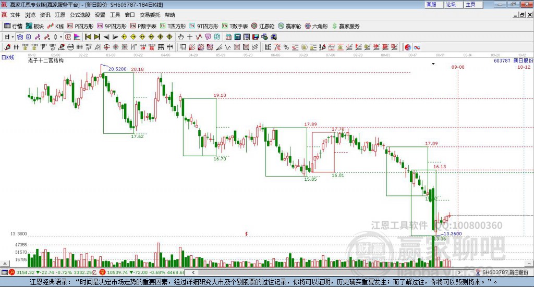This screenshot has height=287, width=534.
Task: Click the 603787 stock code label
Action: [502, 60]
